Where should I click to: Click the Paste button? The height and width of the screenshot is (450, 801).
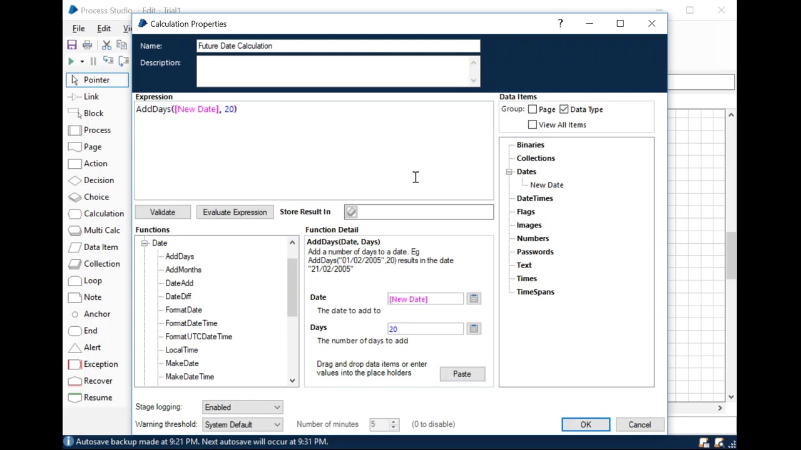[x=462, y=374]
